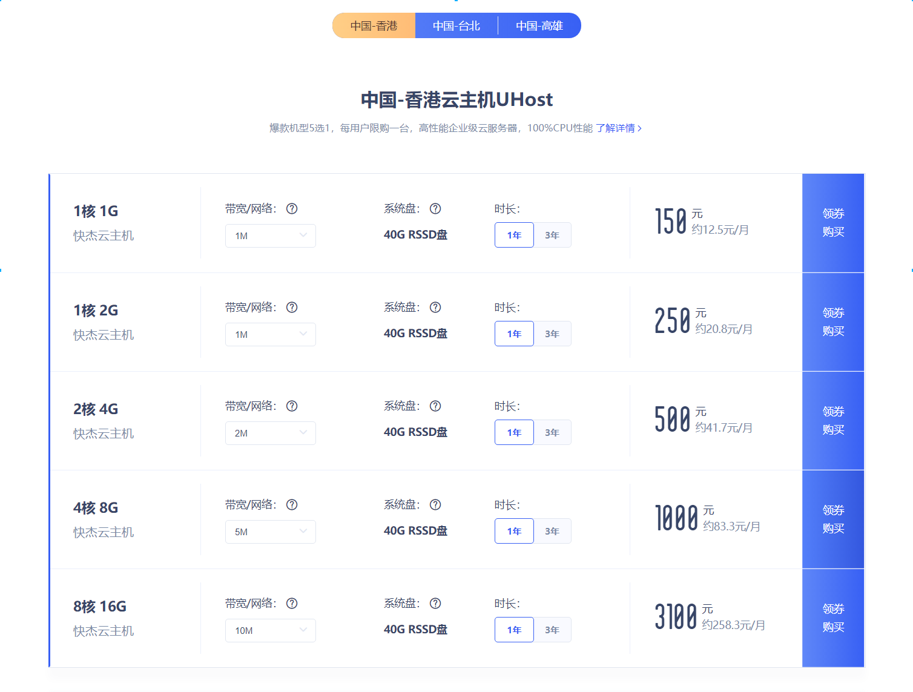Click the 1核 2G plan title
The width and height of the screenshot is (913, 692).
coord(96,311)
